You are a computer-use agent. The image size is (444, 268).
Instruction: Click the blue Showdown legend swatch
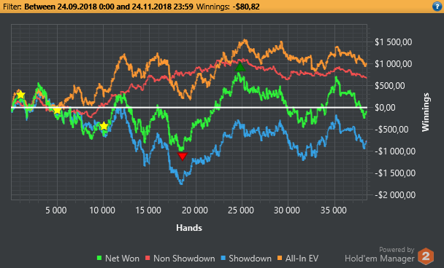(x=223, y=258)
